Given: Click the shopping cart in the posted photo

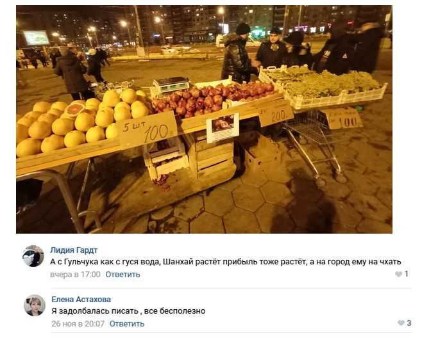Looking at the screenshot, I should tap(315, 142).
